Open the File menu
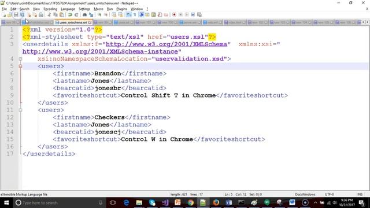The image size is (370, 208). tap(4, 9)
